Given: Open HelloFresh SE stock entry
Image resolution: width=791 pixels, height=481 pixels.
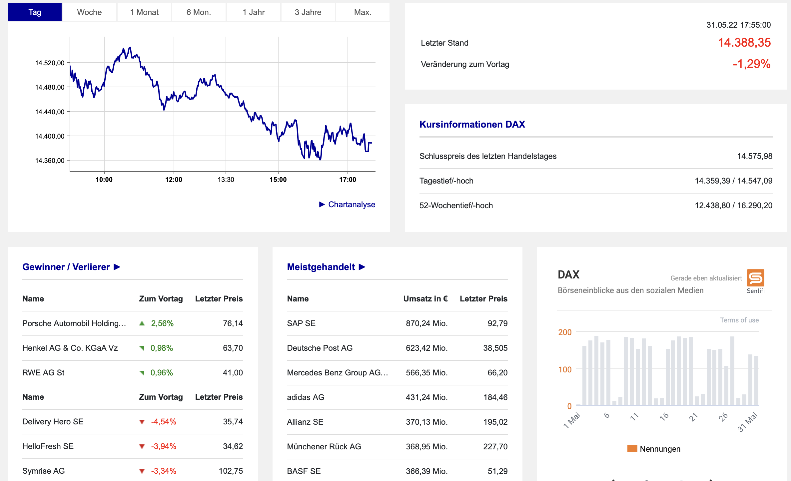Looking at the screenshot, I should (48, 446).
